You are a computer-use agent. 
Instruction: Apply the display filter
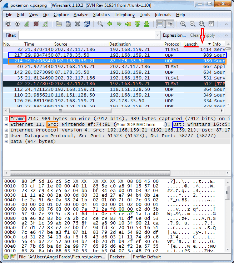pos(210,35)
